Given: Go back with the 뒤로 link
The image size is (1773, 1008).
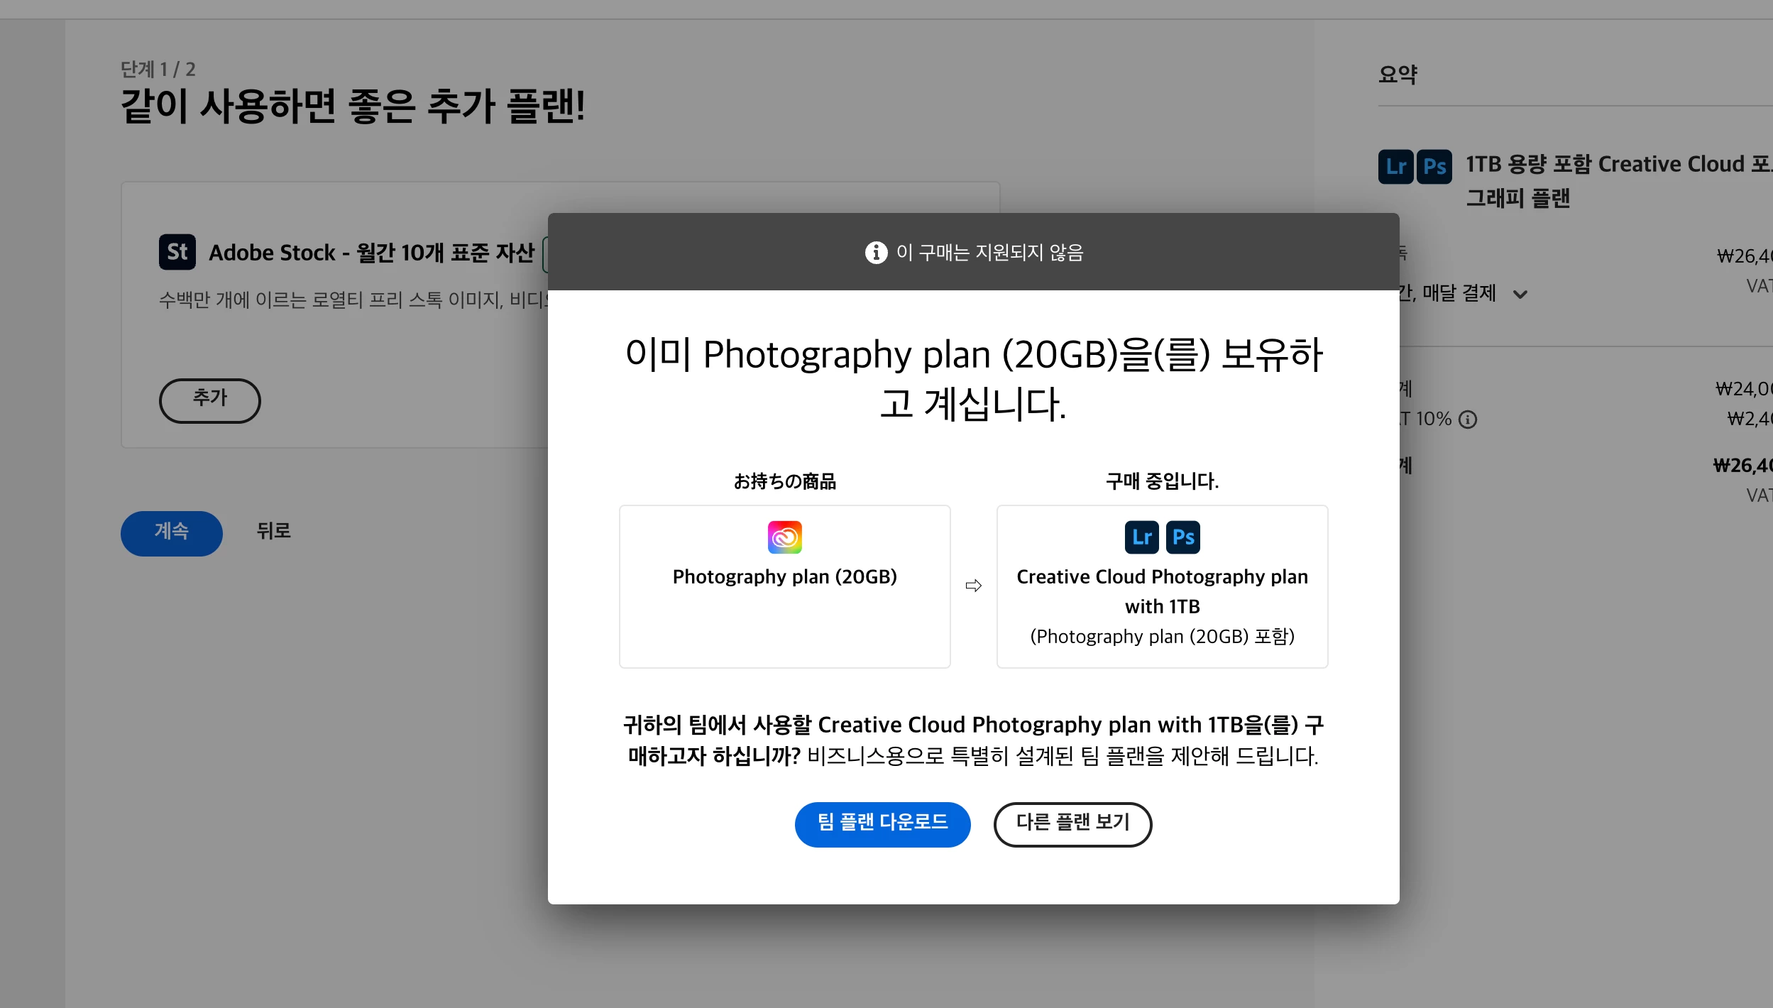Looking at the screenshot, I should pos(273,531).
